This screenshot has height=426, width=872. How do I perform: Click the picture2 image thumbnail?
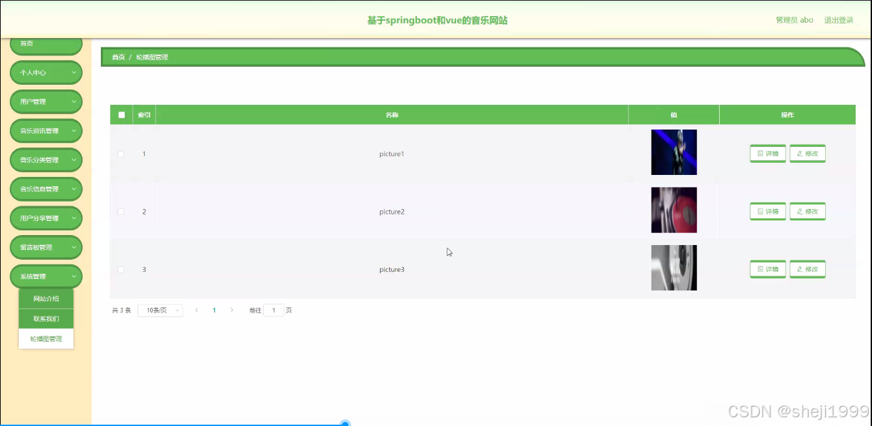[674, 210]
